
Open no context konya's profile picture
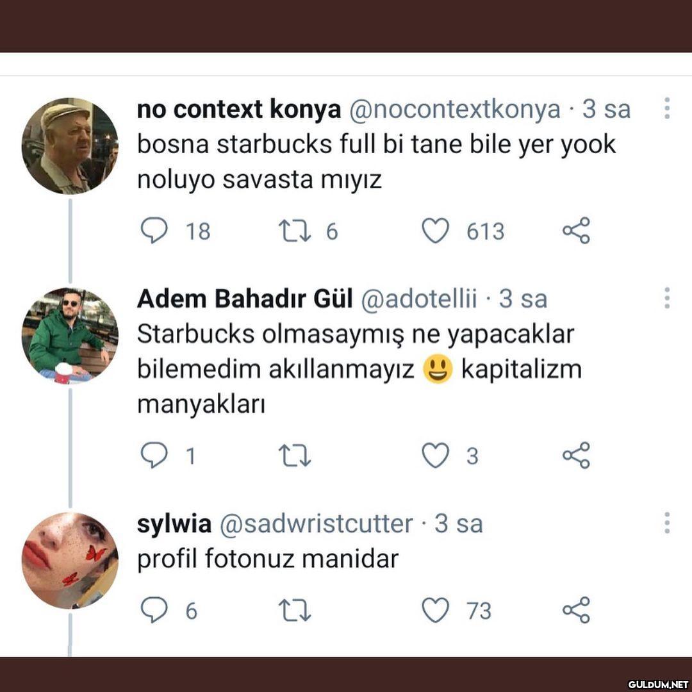click(70, 146)
